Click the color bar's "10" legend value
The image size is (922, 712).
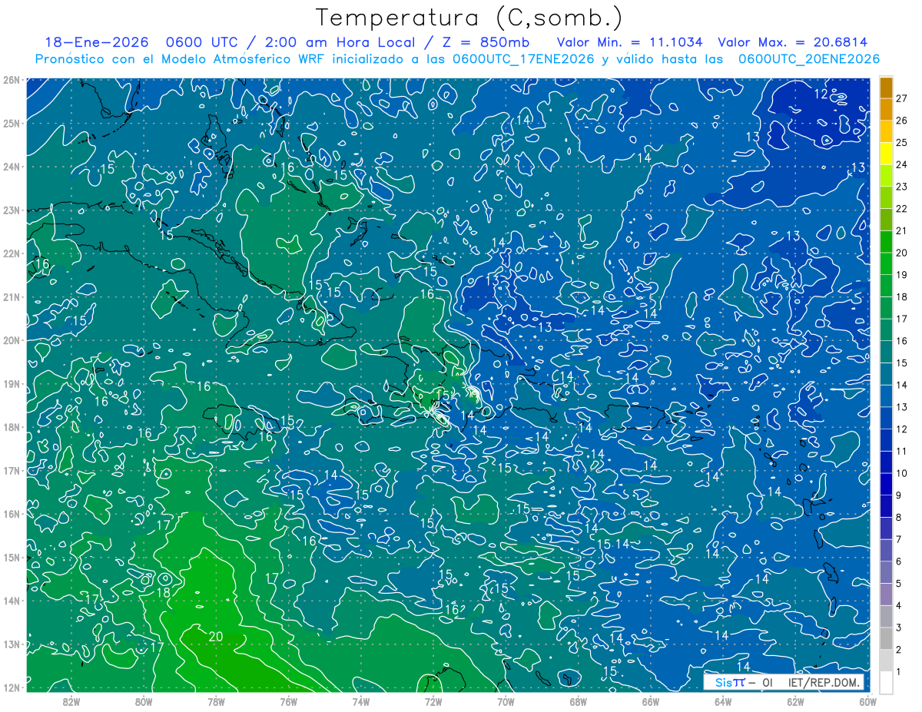click(902, 473)
